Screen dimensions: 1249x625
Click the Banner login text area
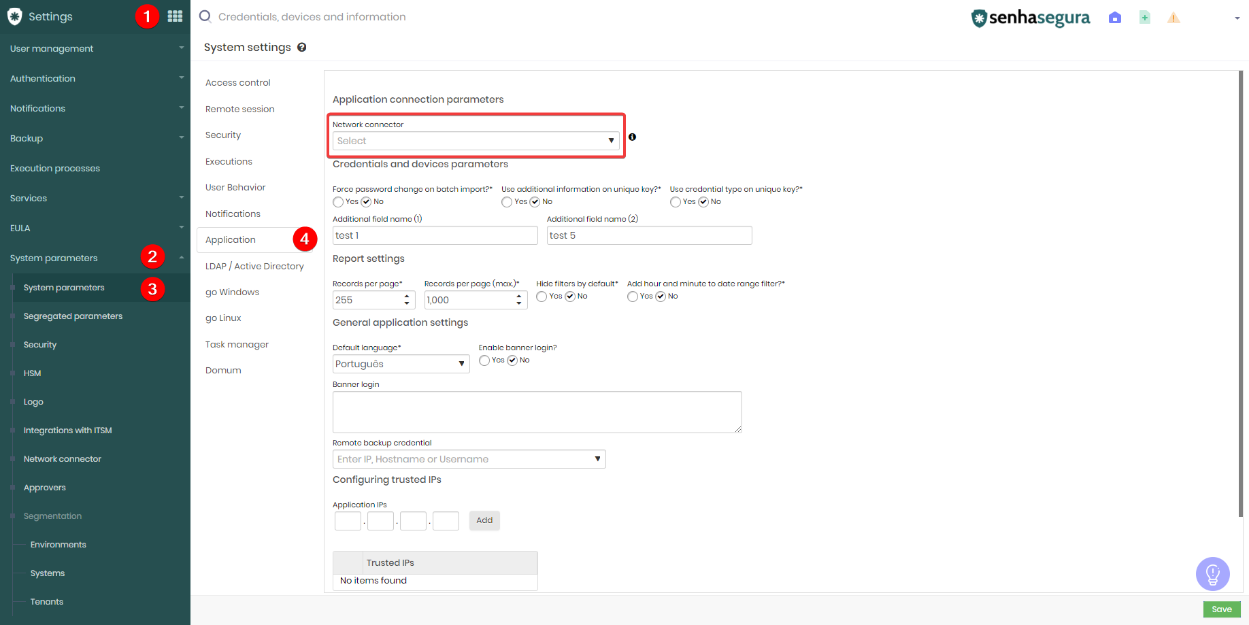click(x=537, y=412)
